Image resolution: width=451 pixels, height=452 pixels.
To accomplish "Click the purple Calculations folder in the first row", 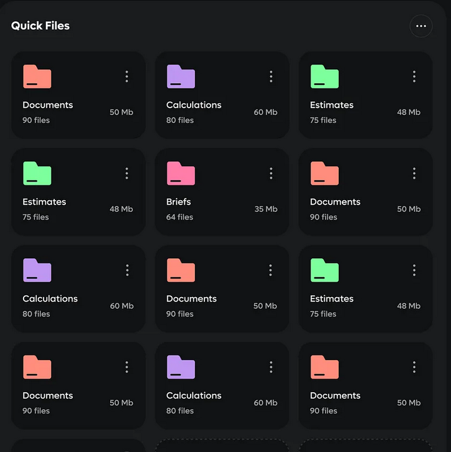I will pos(181,76).
